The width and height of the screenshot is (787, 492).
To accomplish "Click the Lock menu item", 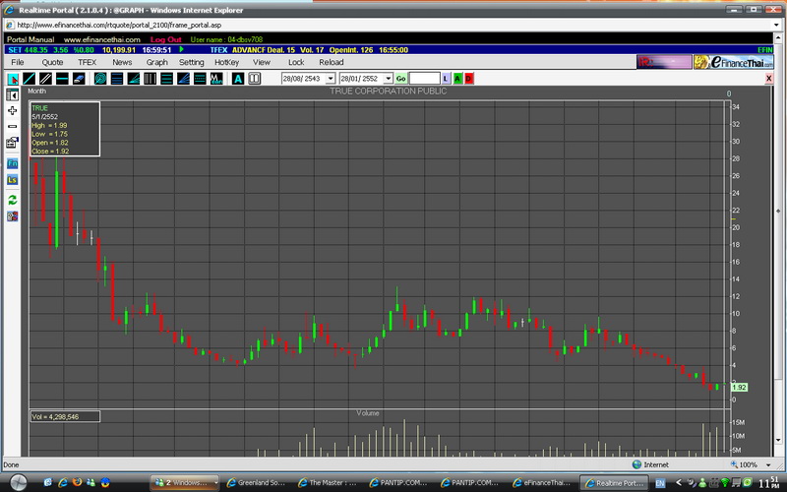I will click(x=296, y=62).
